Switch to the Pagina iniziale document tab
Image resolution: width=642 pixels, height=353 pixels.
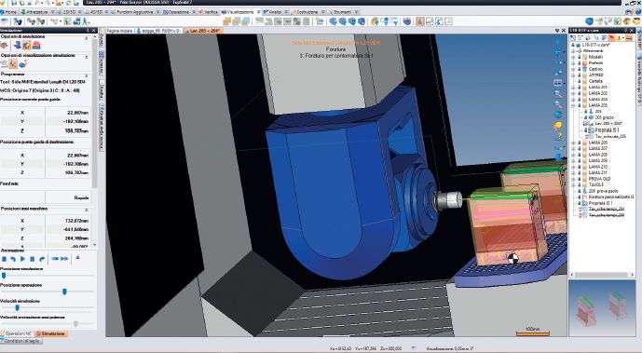pyautogui.click(x=119, y=31)
